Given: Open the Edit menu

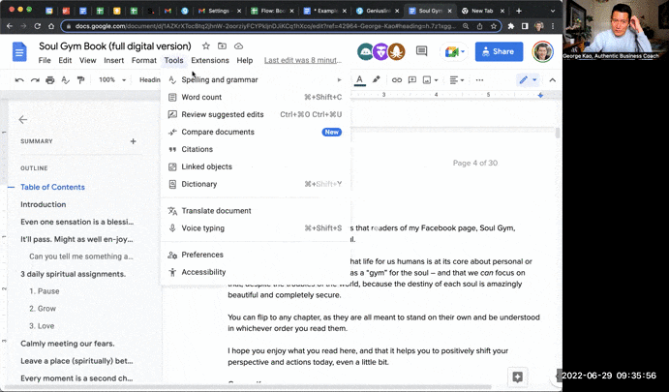Looking at the screenshot, I should 65,60.
